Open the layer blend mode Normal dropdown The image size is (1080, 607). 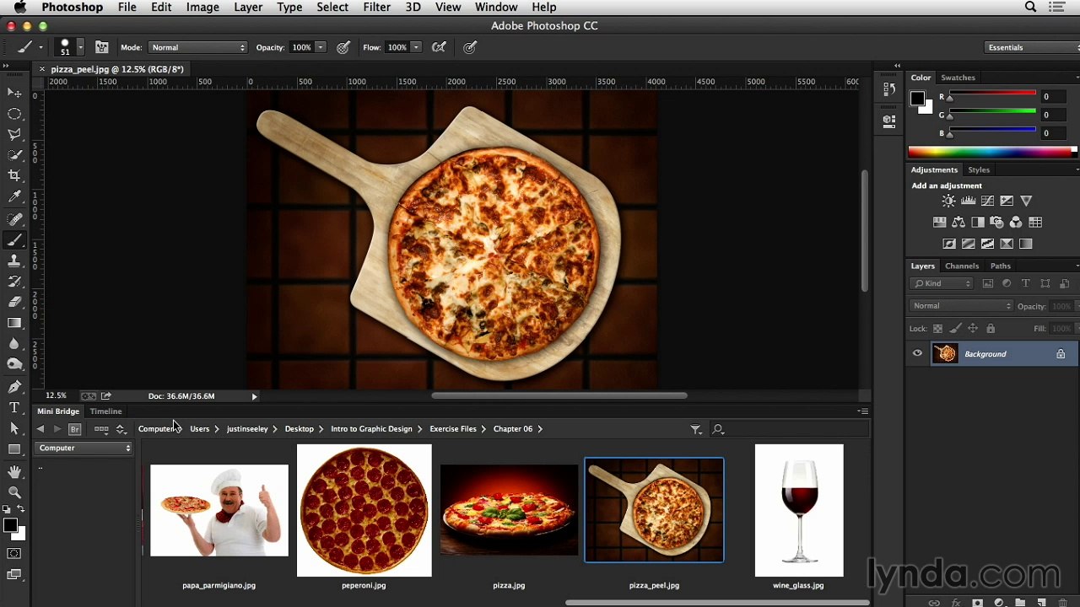point(961,306)
